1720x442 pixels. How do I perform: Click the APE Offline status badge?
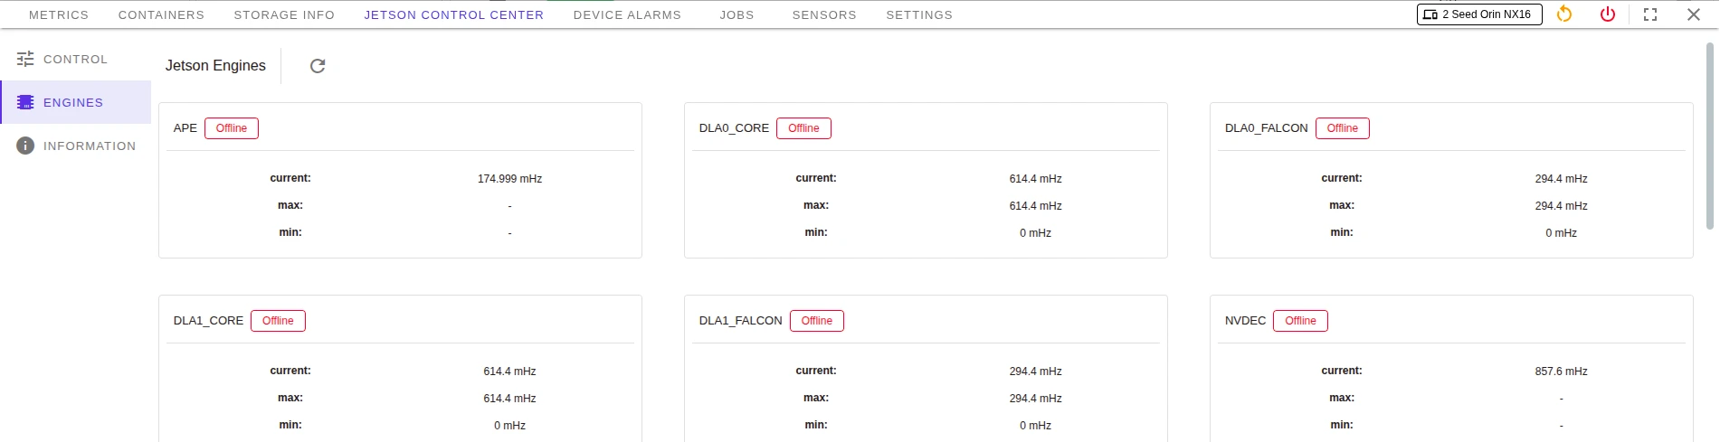click(232, 128)
